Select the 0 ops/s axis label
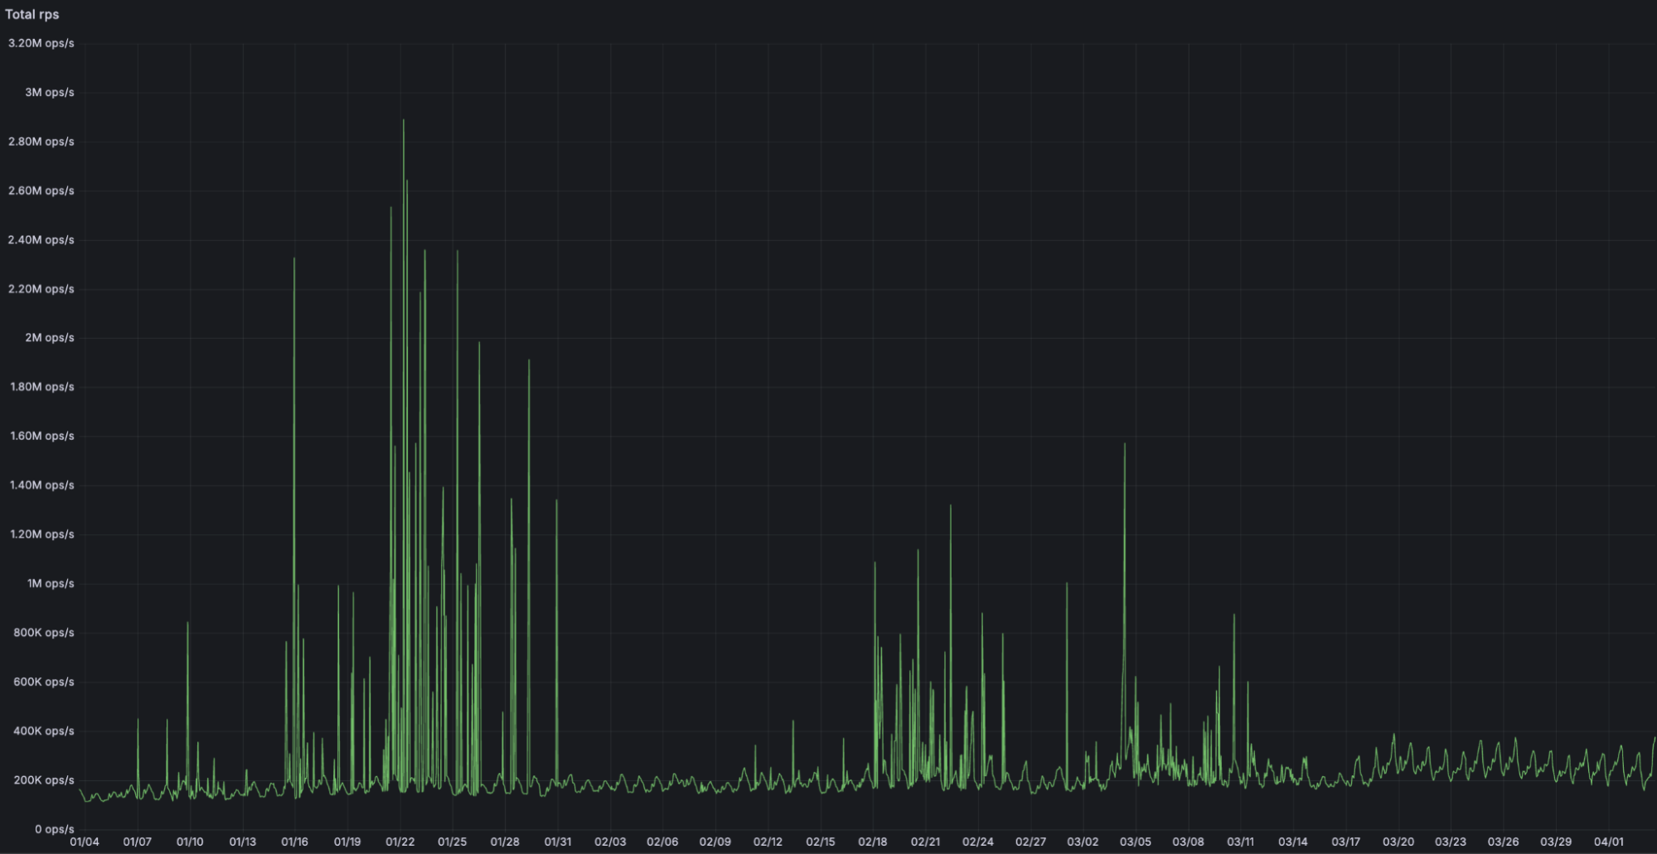 click(x=55, y=829)
